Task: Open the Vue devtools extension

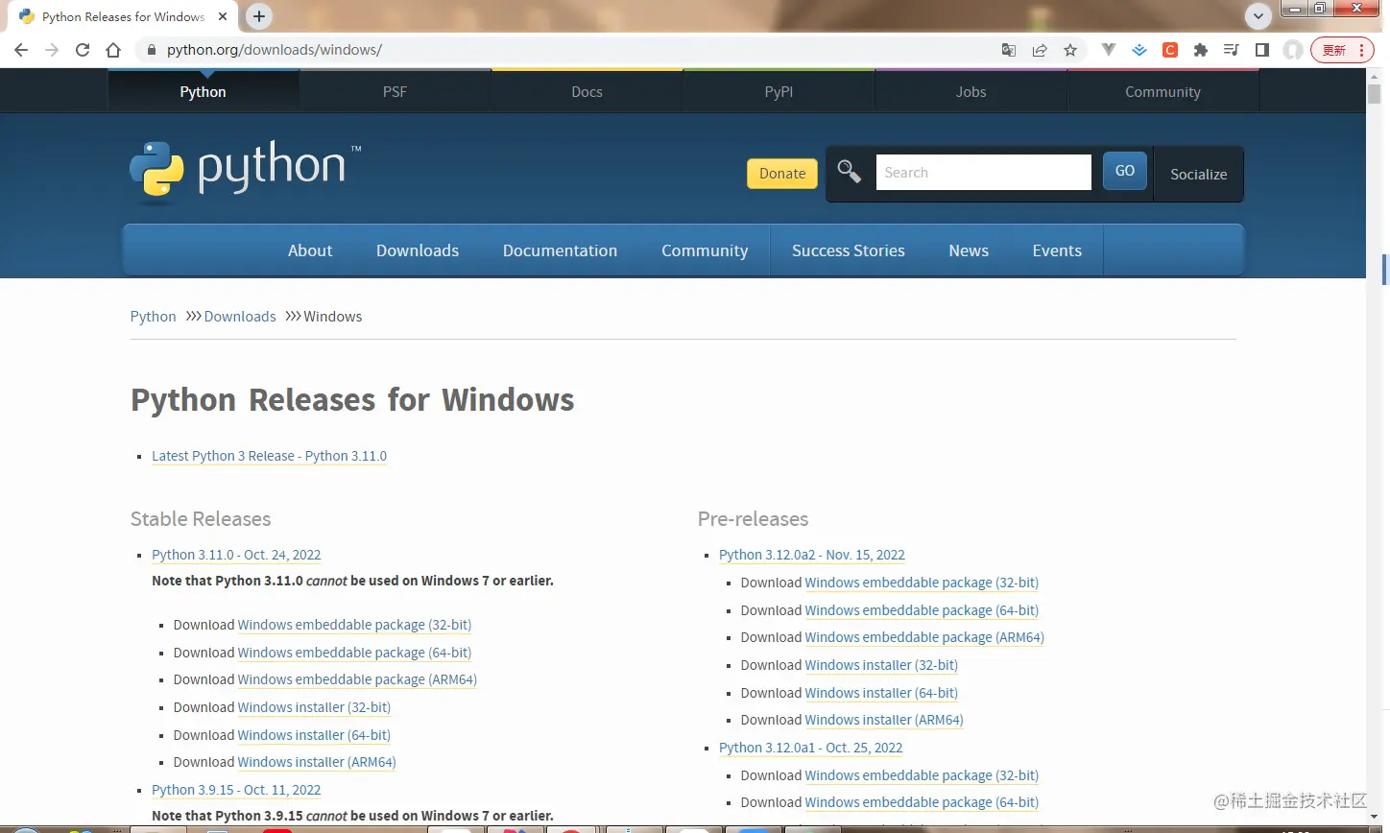Action: point(1109,50)
